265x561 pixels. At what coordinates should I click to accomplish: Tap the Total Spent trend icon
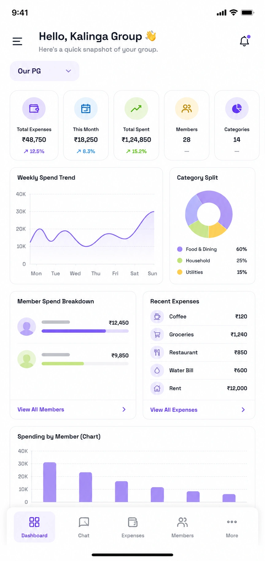point(136,109)
